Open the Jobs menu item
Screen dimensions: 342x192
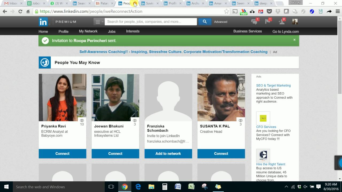[x=112, y=31]
